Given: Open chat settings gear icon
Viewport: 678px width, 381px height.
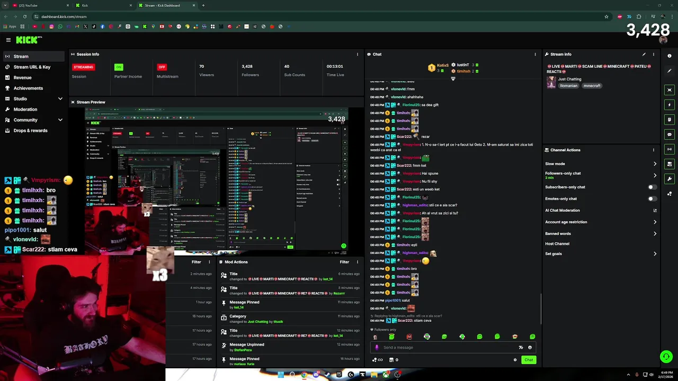Looking at the screenshot, I should [515, 360].
